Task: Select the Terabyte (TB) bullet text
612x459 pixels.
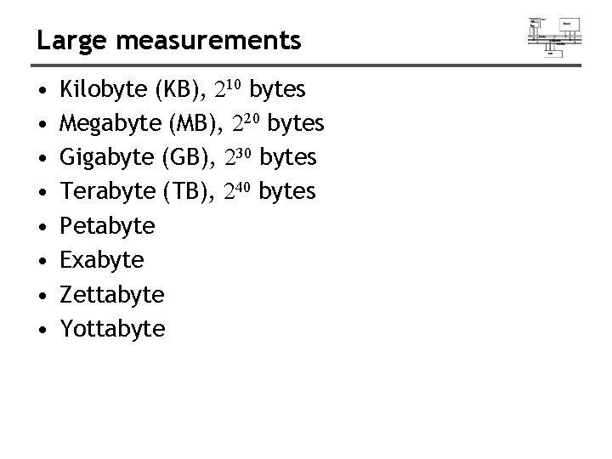Action: coord(188,192)
